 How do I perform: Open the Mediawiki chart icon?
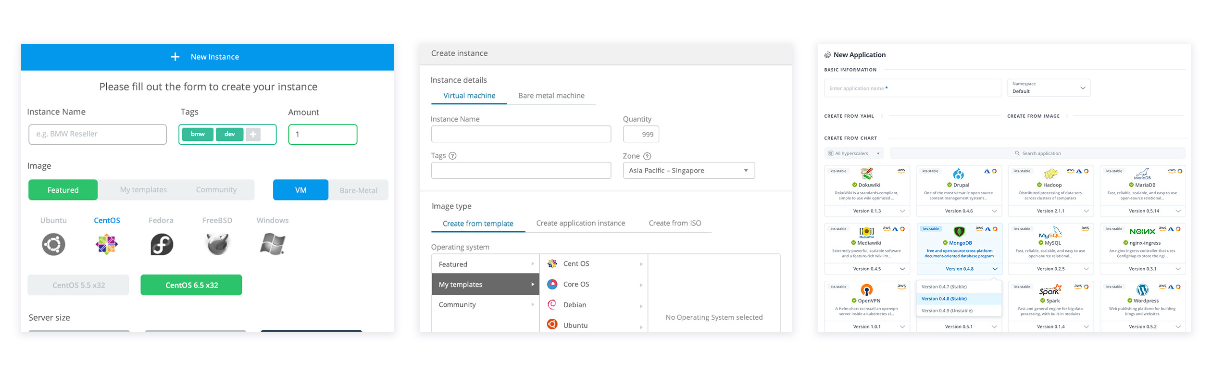(867, 232)
